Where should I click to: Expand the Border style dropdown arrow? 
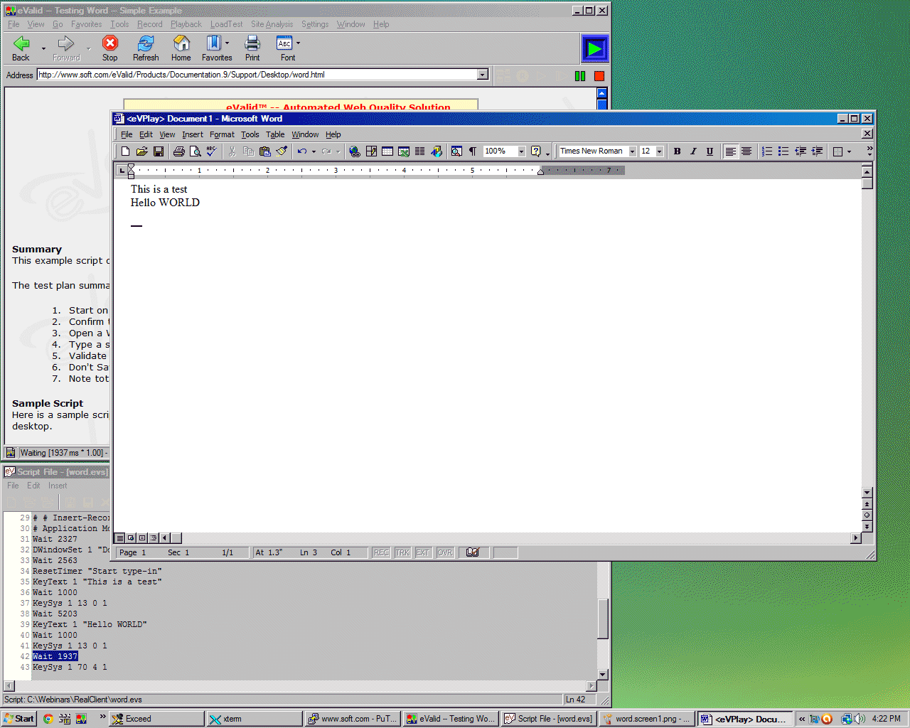pos(849,151)
